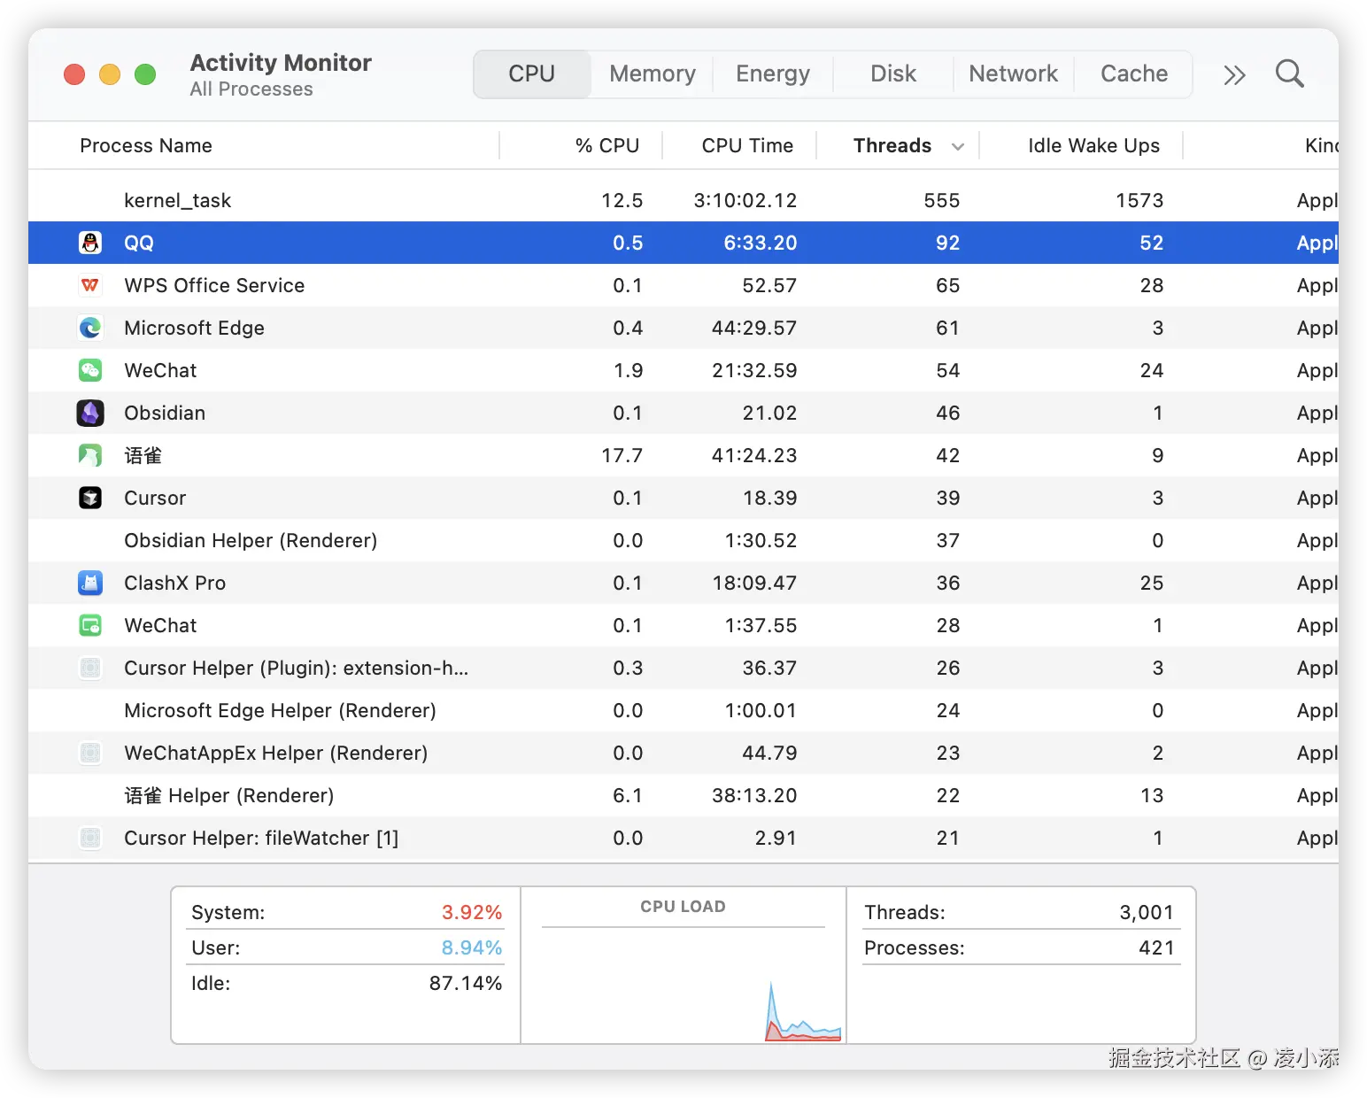
Task: Select 语雀 Helper (Renderer) row
Action: (683, 795)
